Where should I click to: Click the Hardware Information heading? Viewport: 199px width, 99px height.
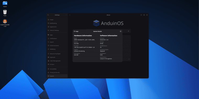point(83,36)
